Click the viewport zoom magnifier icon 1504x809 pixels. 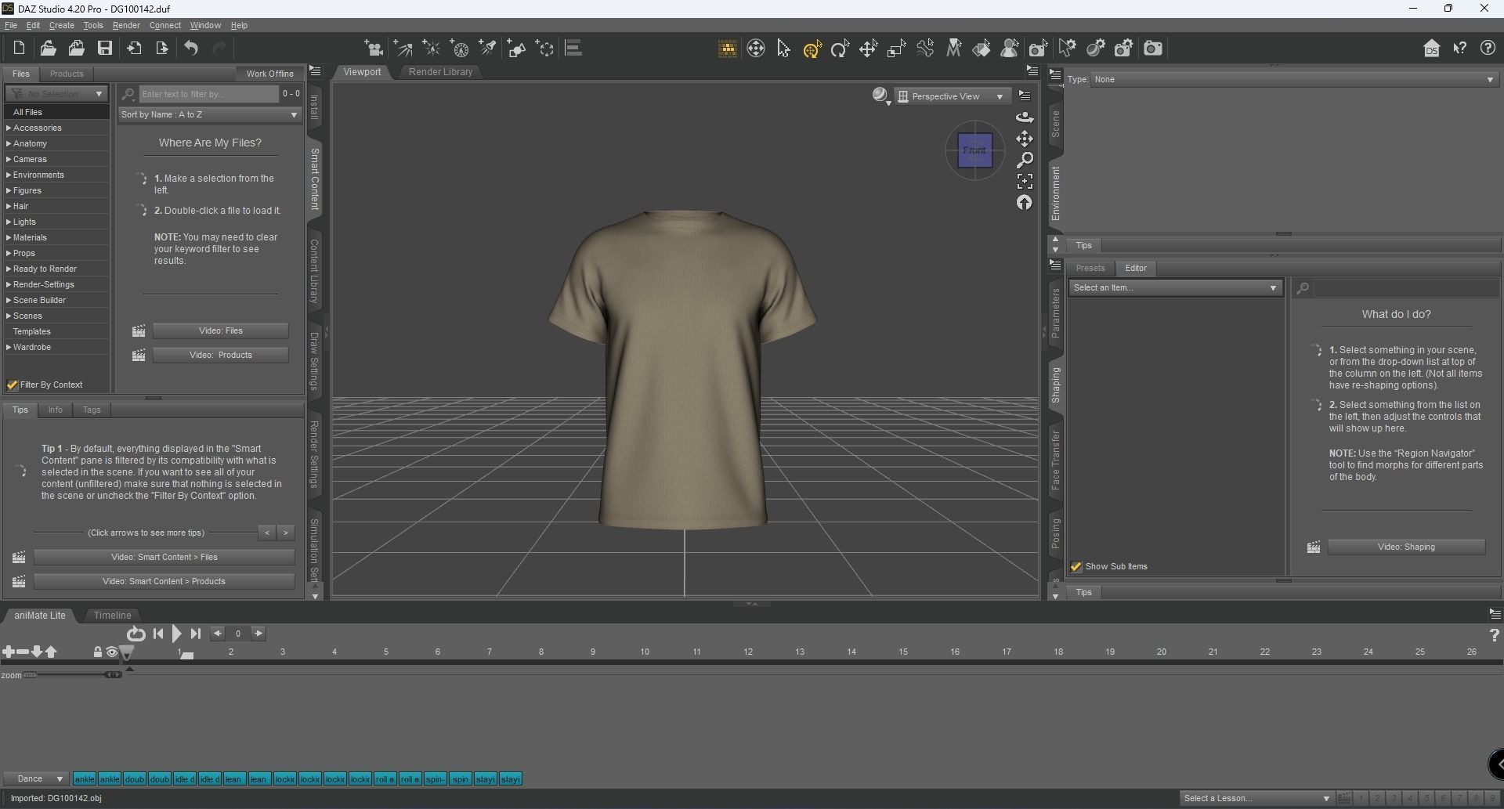tap(1025, 160)
